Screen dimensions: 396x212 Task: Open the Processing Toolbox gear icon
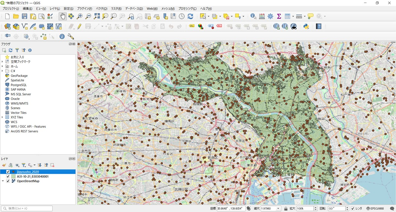(x=271, y=16)
